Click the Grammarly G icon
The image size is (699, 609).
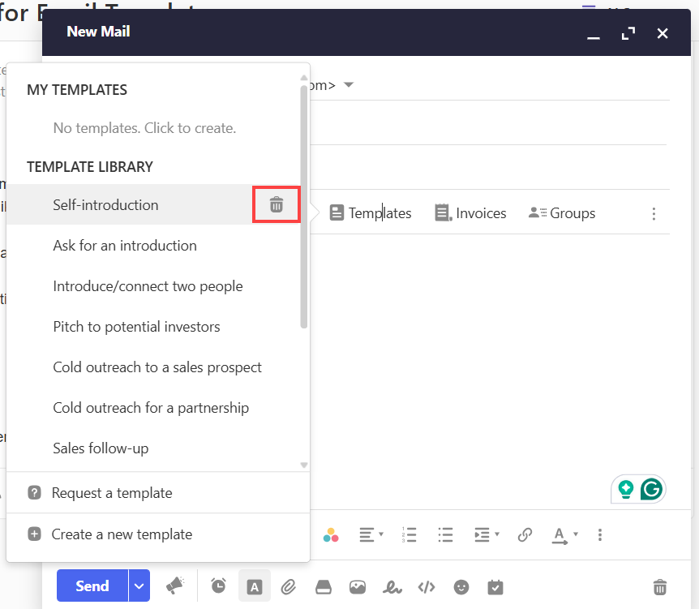coord(651,489)
